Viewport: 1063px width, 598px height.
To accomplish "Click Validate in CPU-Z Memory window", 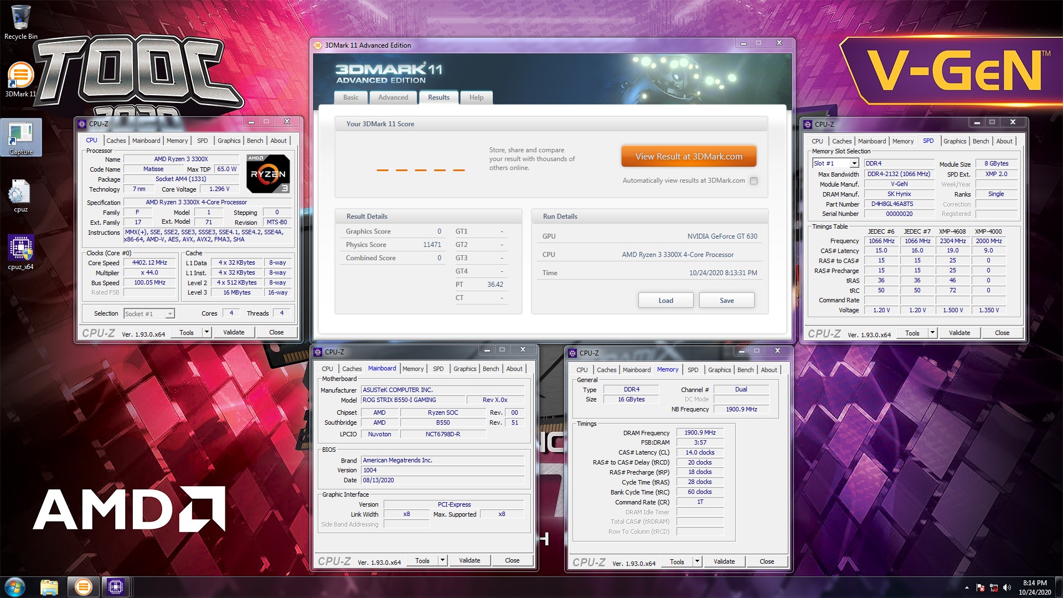I will (724, 561).
